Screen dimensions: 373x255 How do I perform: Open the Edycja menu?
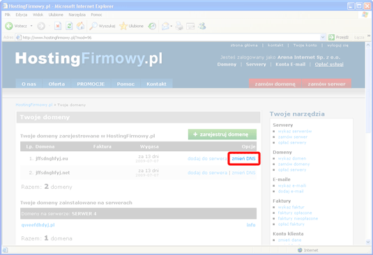(22, 15)
